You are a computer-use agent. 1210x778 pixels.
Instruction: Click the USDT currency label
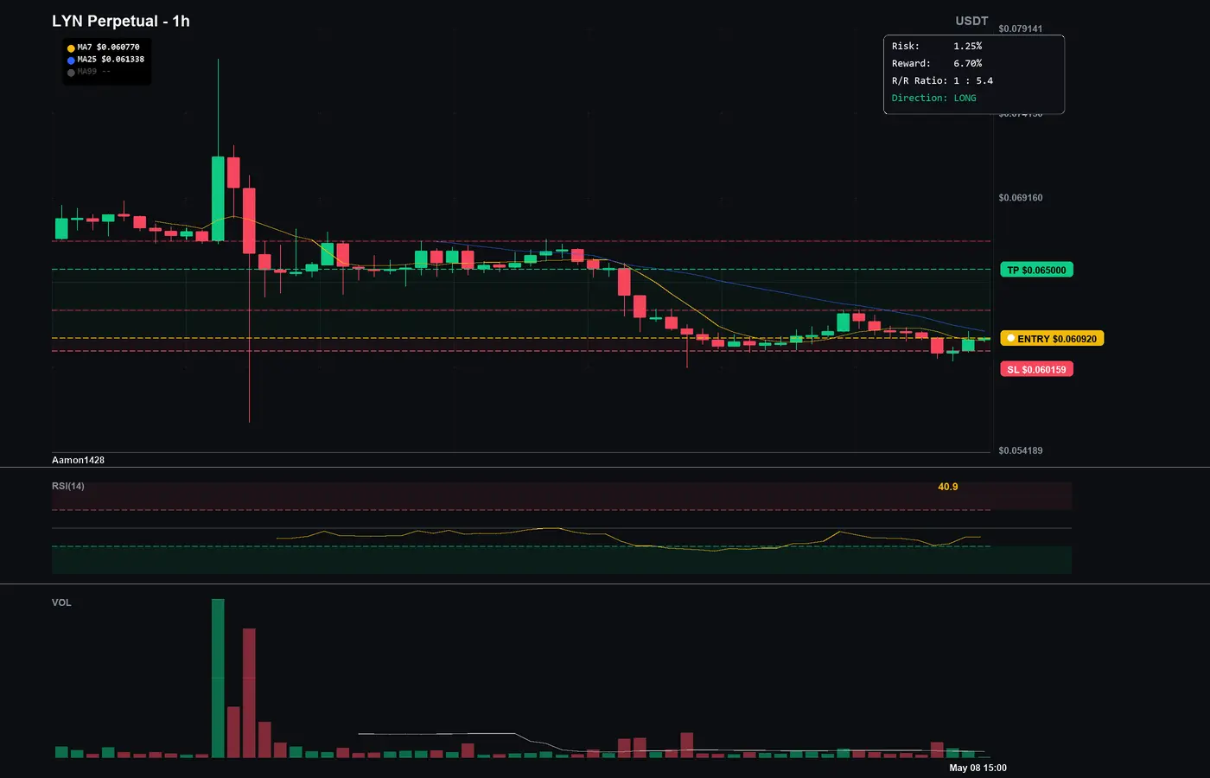(x=971, y=21)
